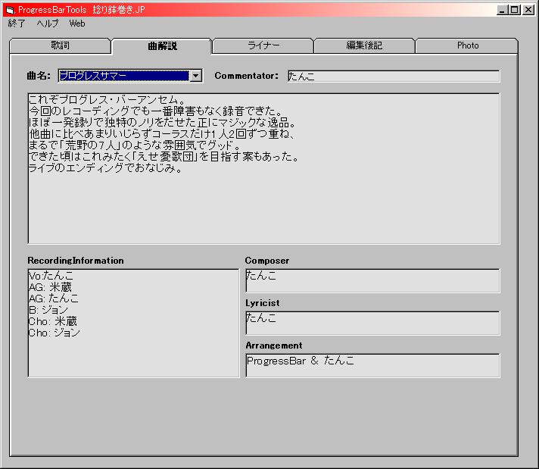The height and width of the screenshot is (469, 539).
Task: Open the 編集後記 tab
Action: [x=364, y=45]
